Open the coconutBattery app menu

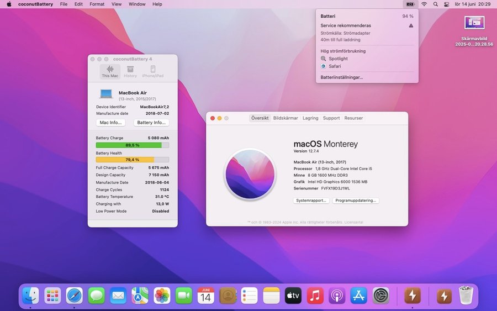(35, 4)
